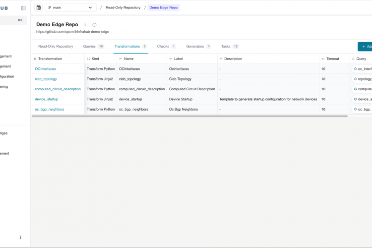Click the Timeout column header
The image size is (372, 248).
333,59
